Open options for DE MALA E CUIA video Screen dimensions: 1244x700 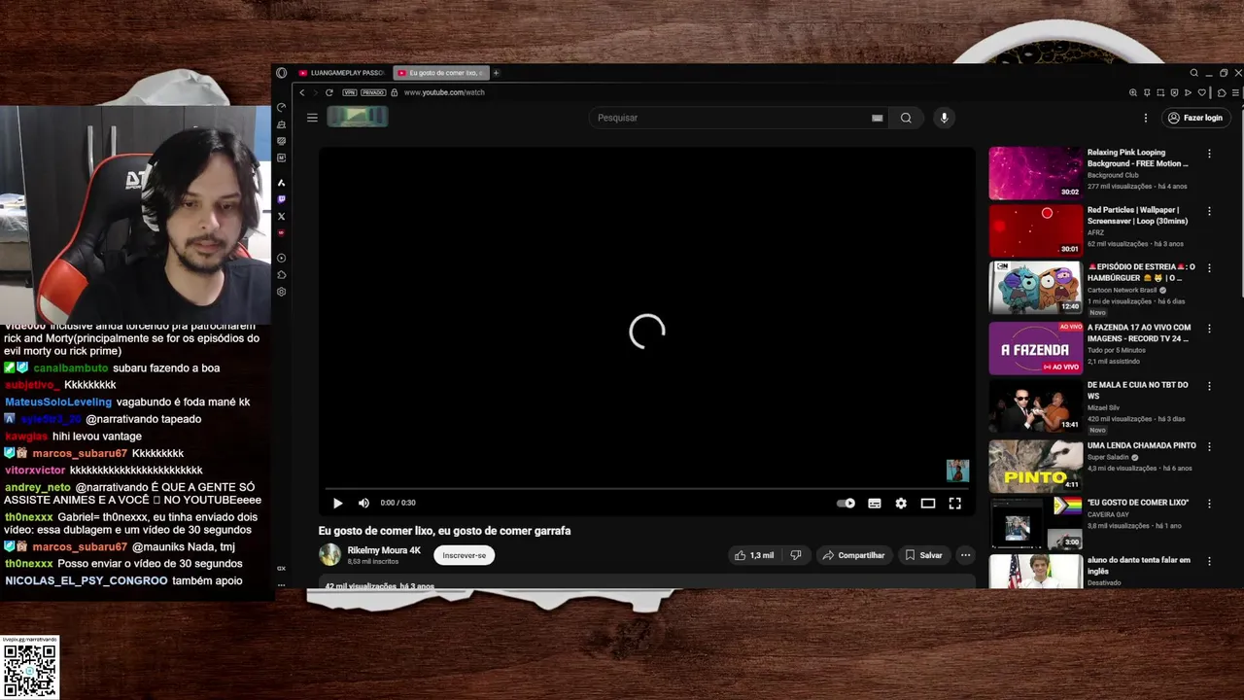point(1209,386)
